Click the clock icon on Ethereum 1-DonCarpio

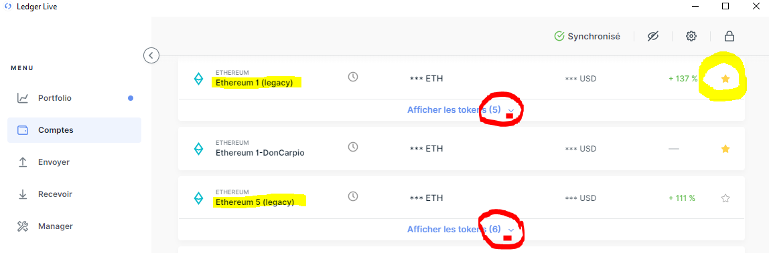coord(352,146)
